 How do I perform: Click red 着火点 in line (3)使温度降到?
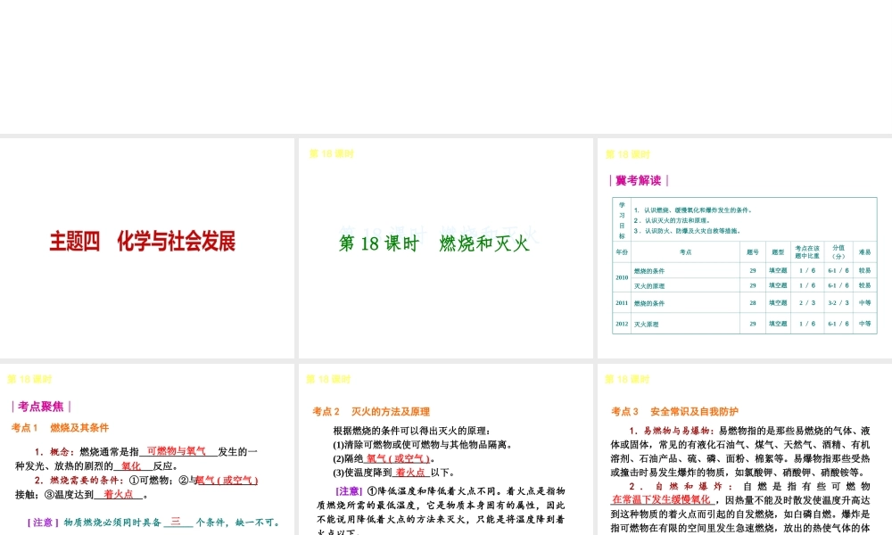[x=410, y=472]
